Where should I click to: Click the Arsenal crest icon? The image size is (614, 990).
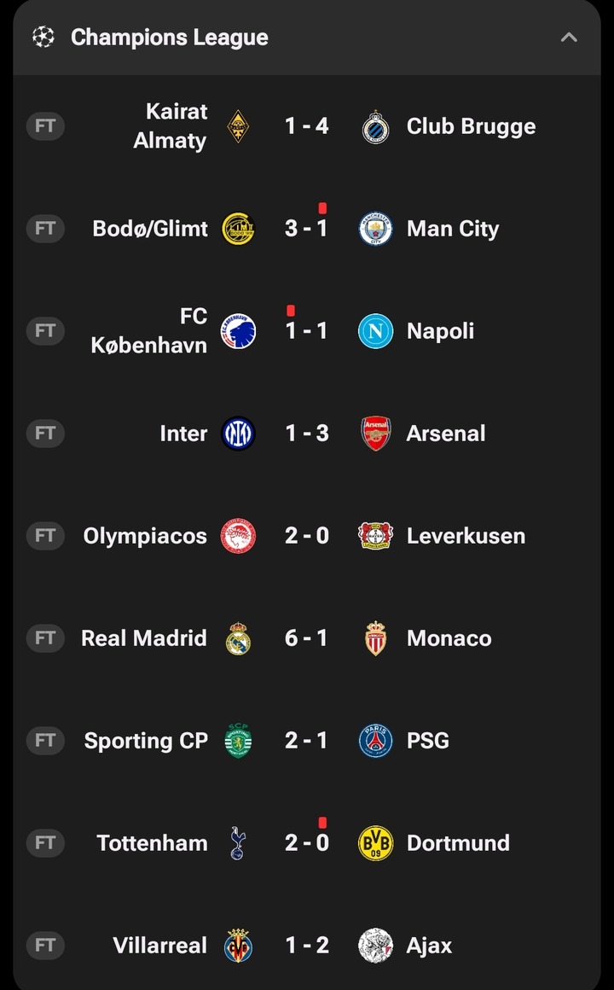click(x=375, y=434)
